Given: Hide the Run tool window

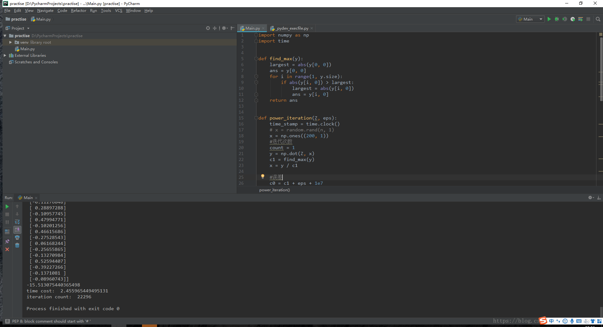Looking at the screenshot, I should tap(599, 198).
